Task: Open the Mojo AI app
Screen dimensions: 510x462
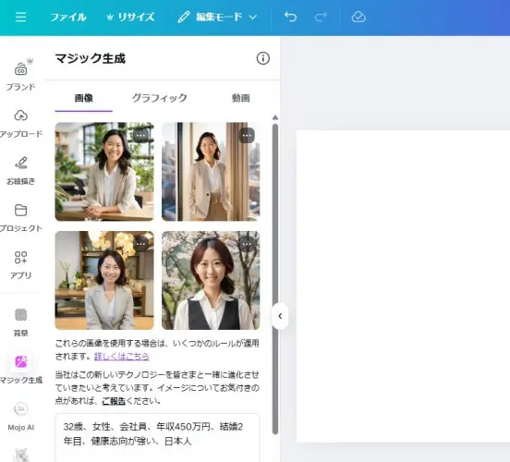Action: click(x=21, y=417)
